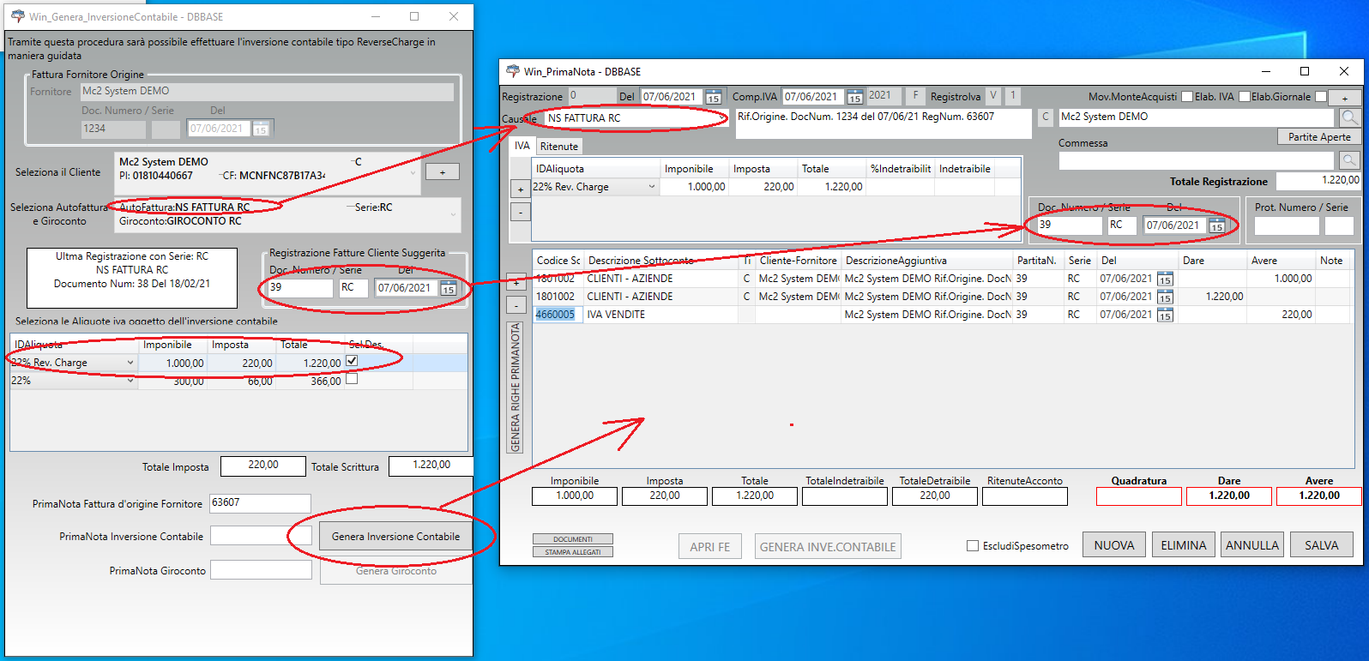Click GENERA INVE.CONTABILE button in PrimaNota
The image size is (1369, 661).
coord(828,546)
